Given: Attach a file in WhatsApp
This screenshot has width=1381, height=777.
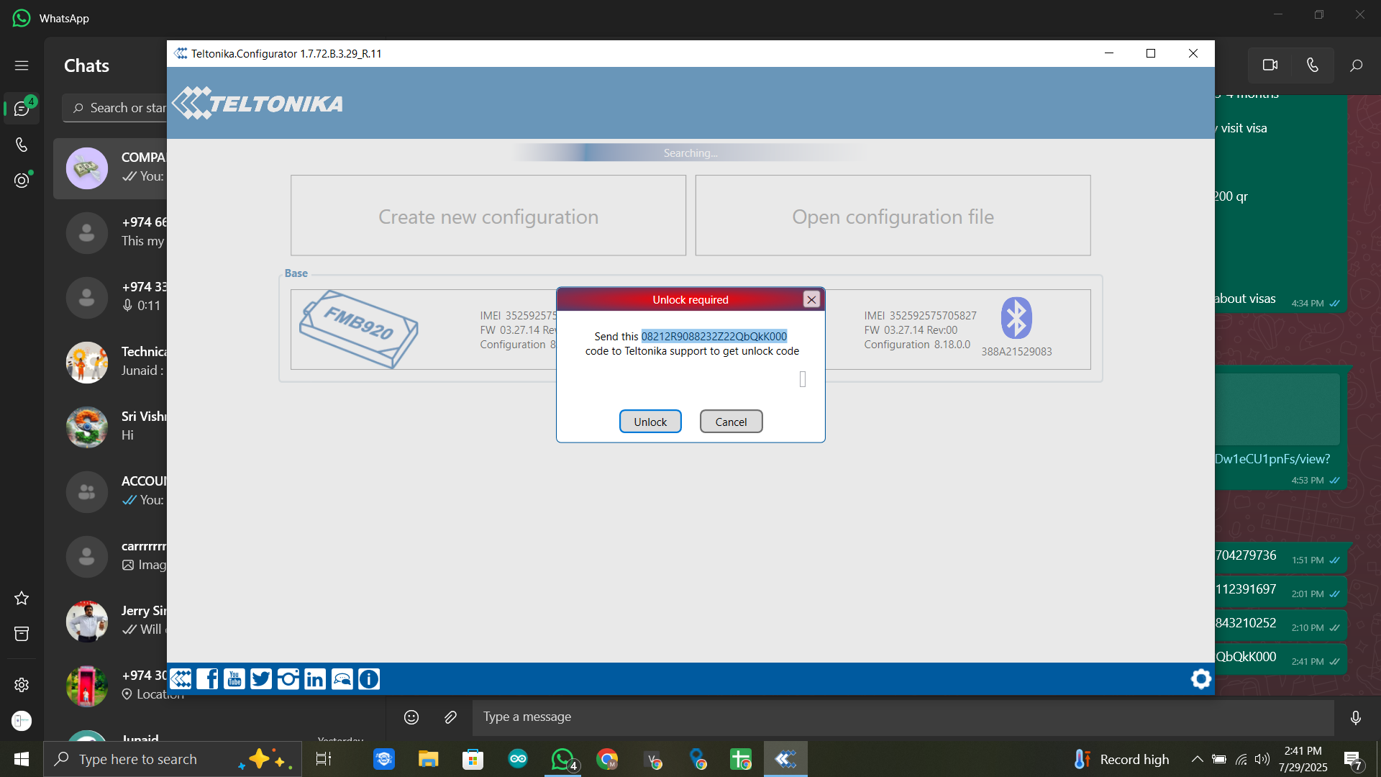Looking at the screenshot, I should pyautogui.click(x=450, y=717).
